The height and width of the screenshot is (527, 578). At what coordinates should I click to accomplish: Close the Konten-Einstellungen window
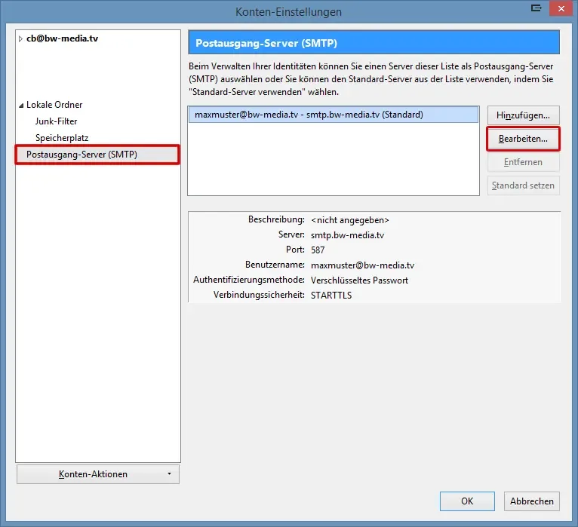(x=561, y=8)
